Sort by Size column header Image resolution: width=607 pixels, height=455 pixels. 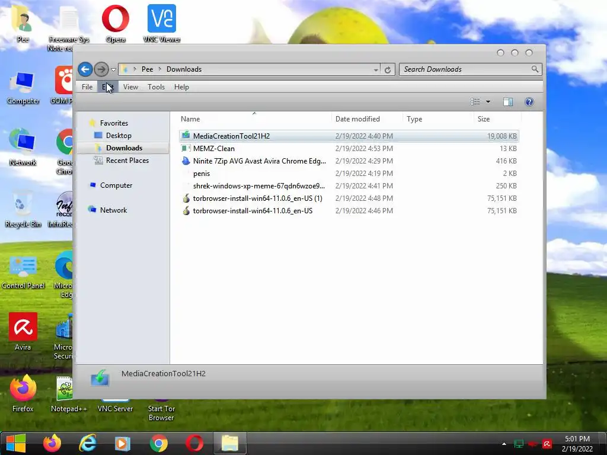[497, 119]
